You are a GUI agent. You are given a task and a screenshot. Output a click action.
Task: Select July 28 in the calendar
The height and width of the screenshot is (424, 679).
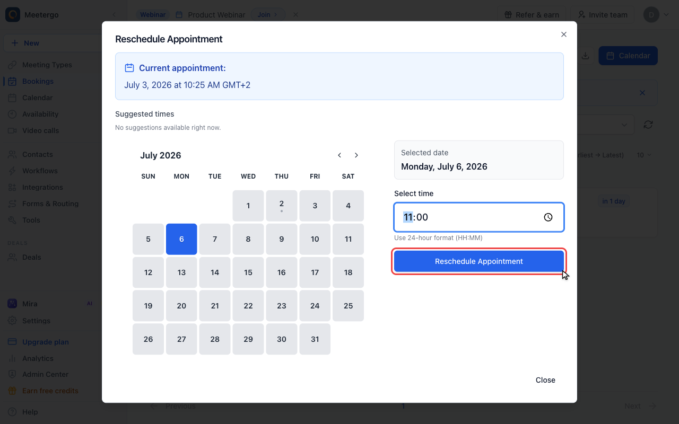(215, 339)
